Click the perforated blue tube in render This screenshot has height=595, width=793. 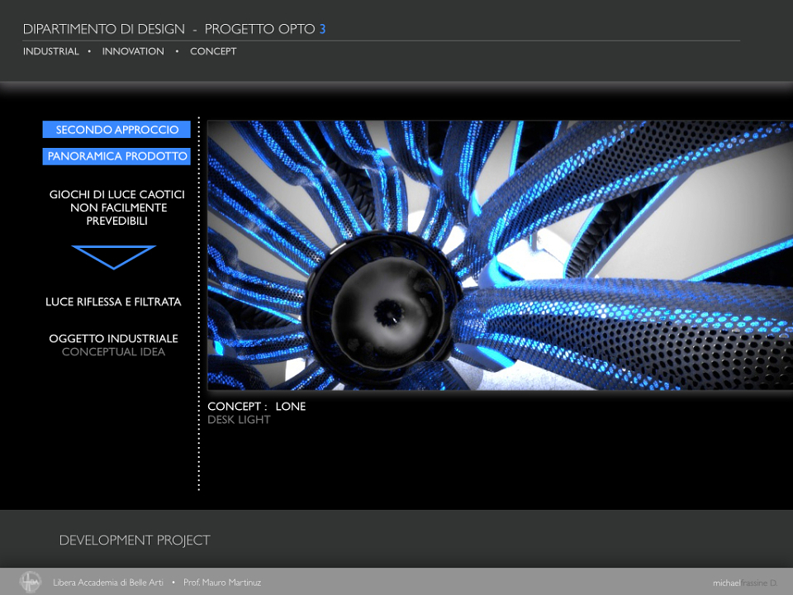click(x=622, y=329)
